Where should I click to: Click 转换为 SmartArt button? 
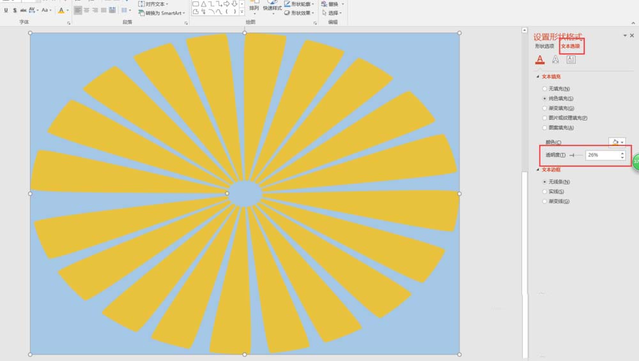coord(162,13)
